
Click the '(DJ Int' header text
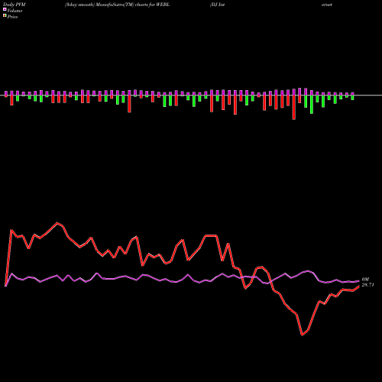(217, 5)
